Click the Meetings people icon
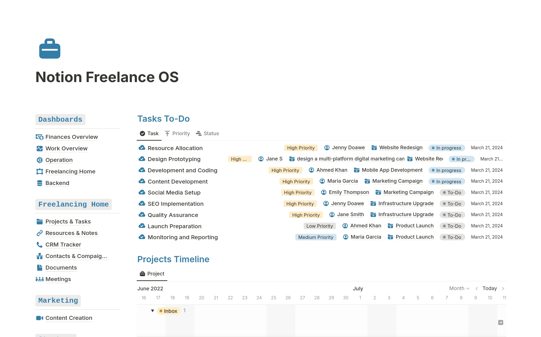The width and height of the screenshot is (541, 337). click(39, 279)
